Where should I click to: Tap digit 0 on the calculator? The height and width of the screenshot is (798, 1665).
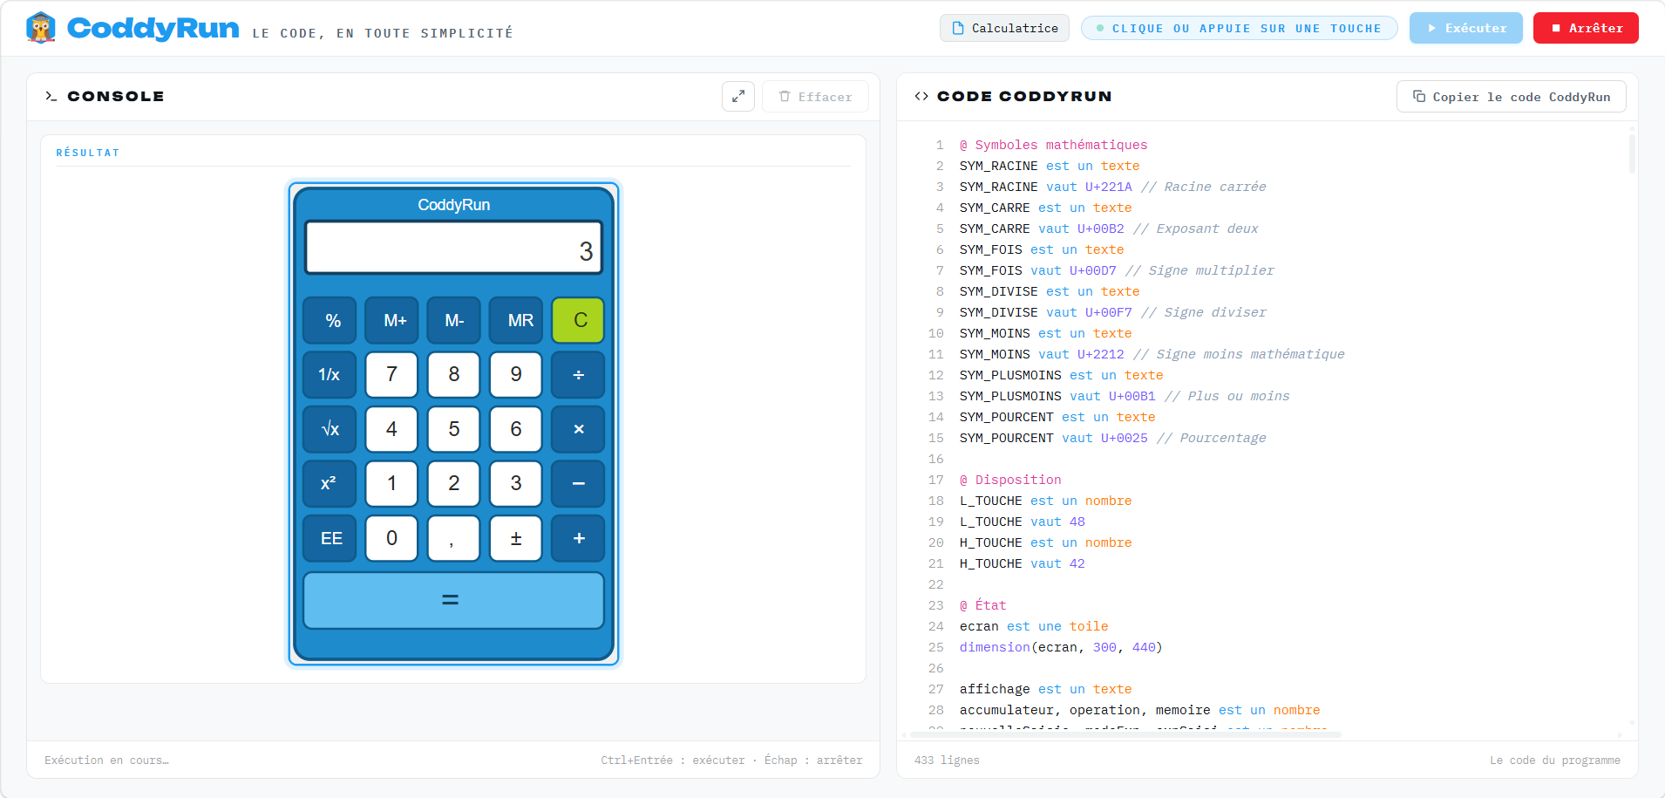pos(392,538)
